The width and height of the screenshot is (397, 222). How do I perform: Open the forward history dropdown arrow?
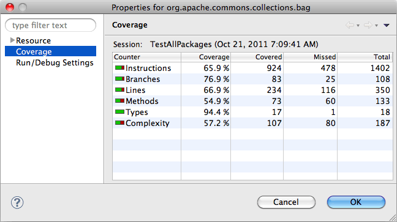[x=377, y=26]
